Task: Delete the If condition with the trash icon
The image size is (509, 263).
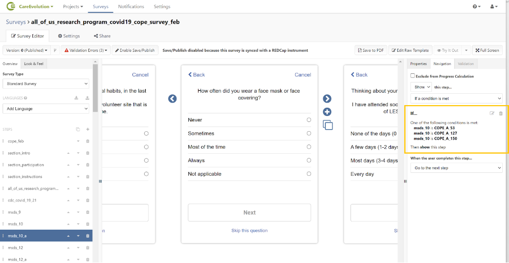Action: (501, 113)
